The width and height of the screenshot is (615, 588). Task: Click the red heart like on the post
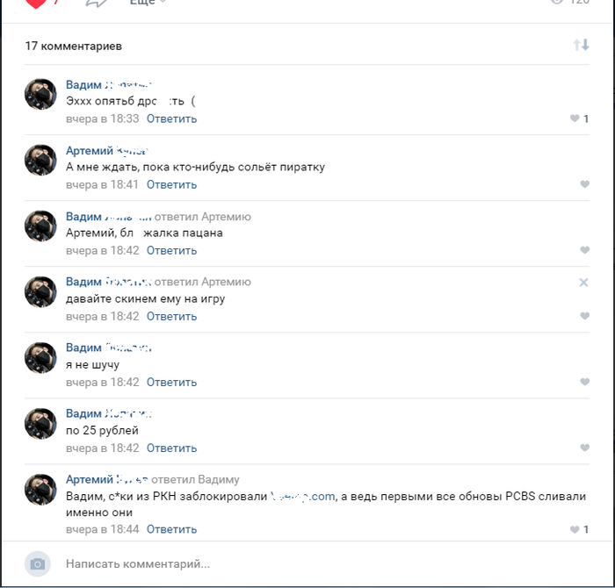[36, 4]
